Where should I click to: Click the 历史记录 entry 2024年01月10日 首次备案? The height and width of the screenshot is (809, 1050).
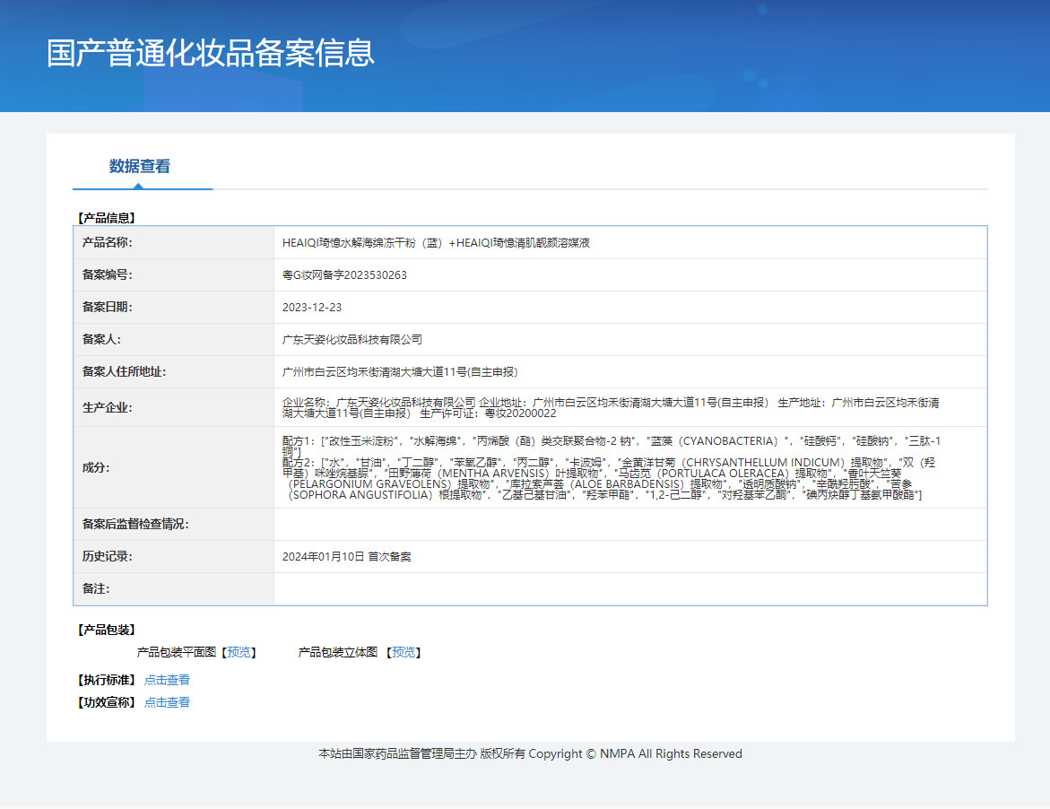(346, 556)
